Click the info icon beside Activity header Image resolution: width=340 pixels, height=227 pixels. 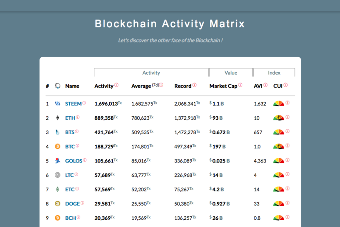tap(116, 85)
